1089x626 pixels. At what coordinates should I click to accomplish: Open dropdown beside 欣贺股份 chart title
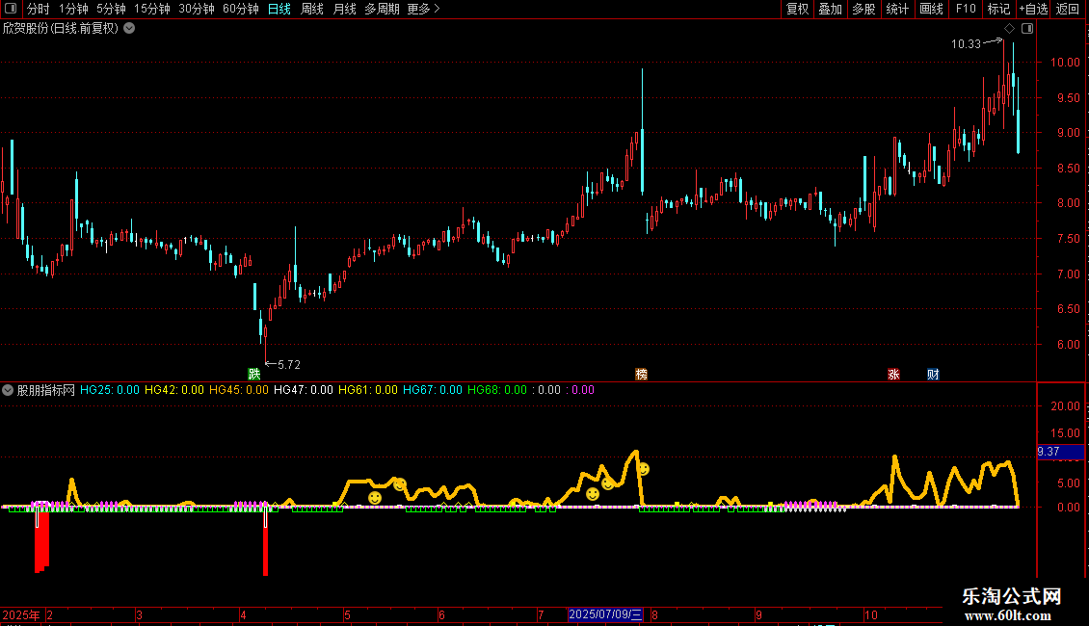coord(129,28)
